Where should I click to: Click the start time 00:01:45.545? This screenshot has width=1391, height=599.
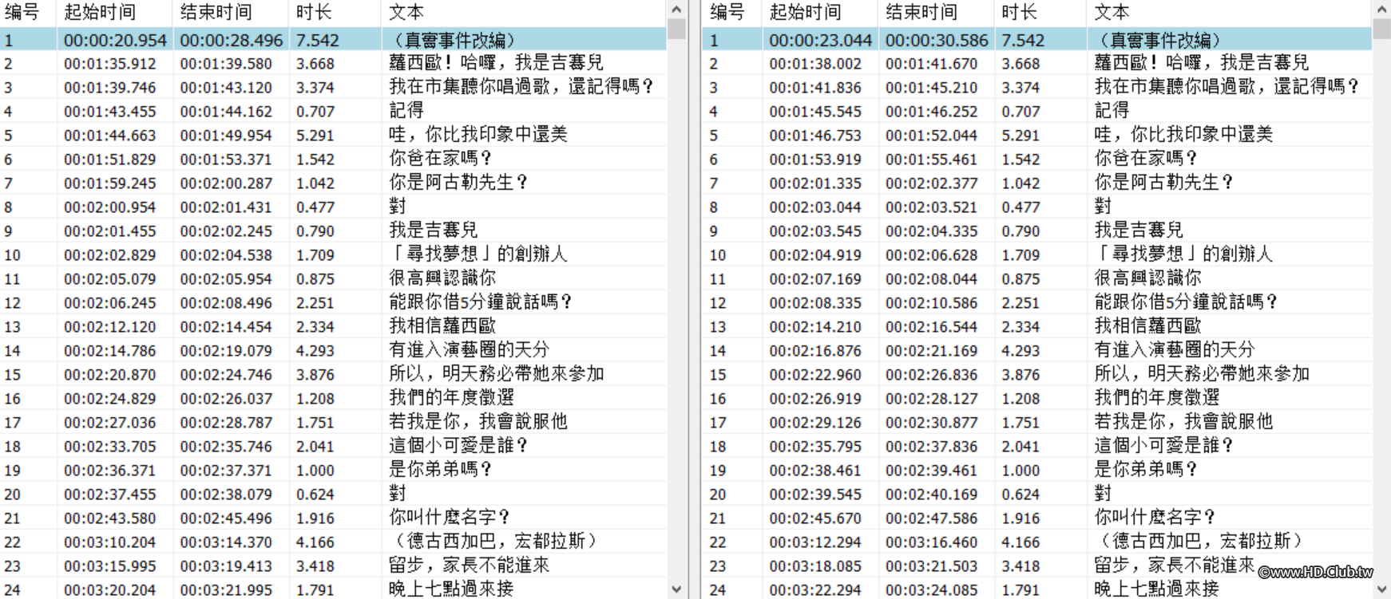(x=816, y=112)
